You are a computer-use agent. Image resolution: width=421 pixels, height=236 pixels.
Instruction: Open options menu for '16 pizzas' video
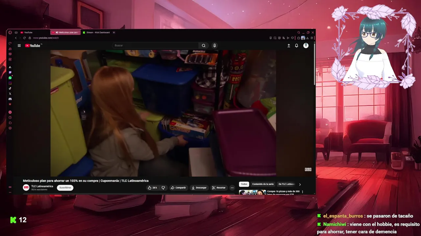tap(303, 192)
